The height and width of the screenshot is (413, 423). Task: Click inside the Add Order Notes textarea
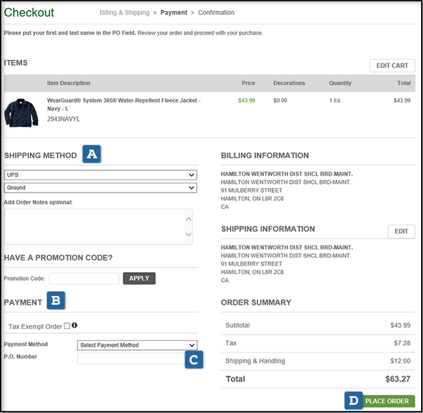[x=94, y=227]
